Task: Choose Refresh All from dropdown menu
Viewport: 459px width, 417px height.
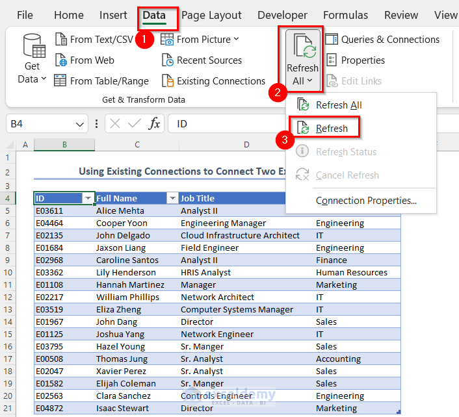Action: click(x=361, y=105)
